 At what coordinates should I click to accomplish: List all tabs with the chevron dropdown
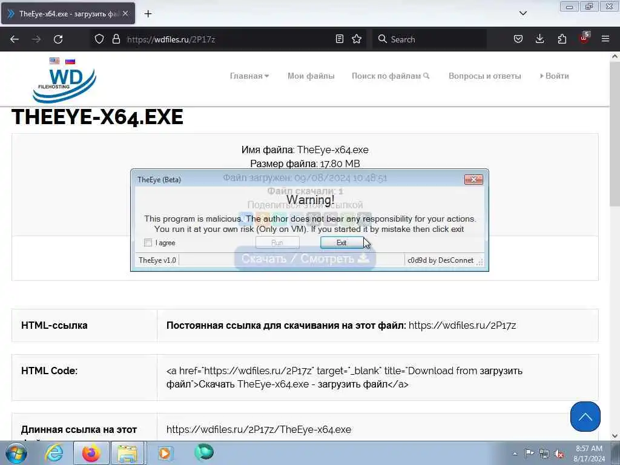point(523,13)
